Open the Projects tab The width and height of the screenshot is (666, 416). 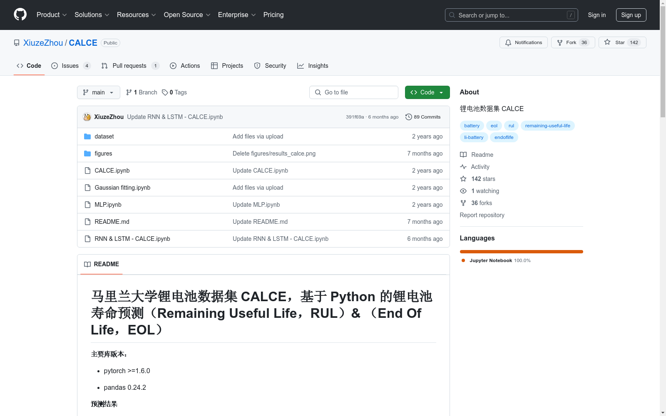[227, 66]
